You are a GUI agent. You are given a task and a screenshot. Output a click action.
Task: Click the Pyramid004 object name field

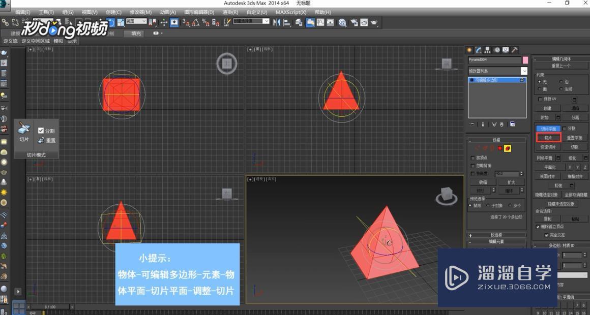[x=493, y=59]
